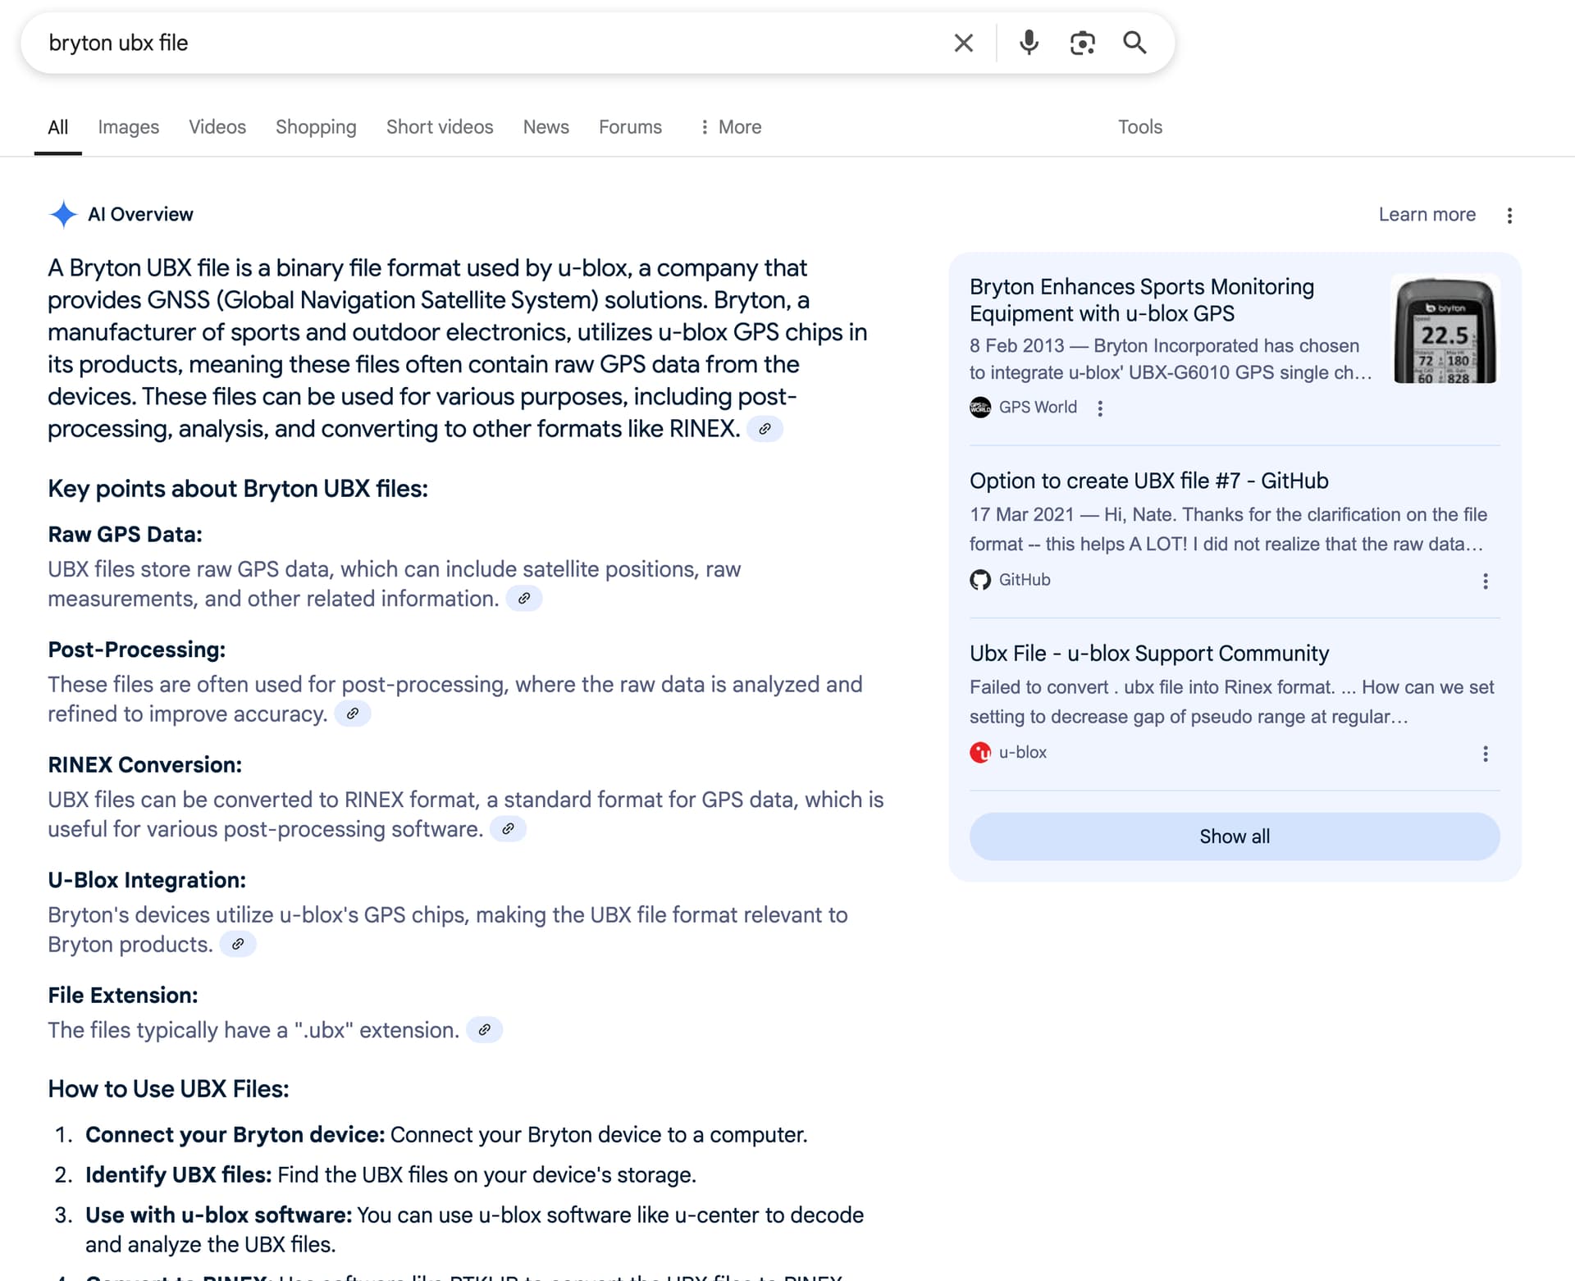Screen dimensions: 1575x1281
Task: Click the RINEX Conversion heading
Action: point(144,765)
